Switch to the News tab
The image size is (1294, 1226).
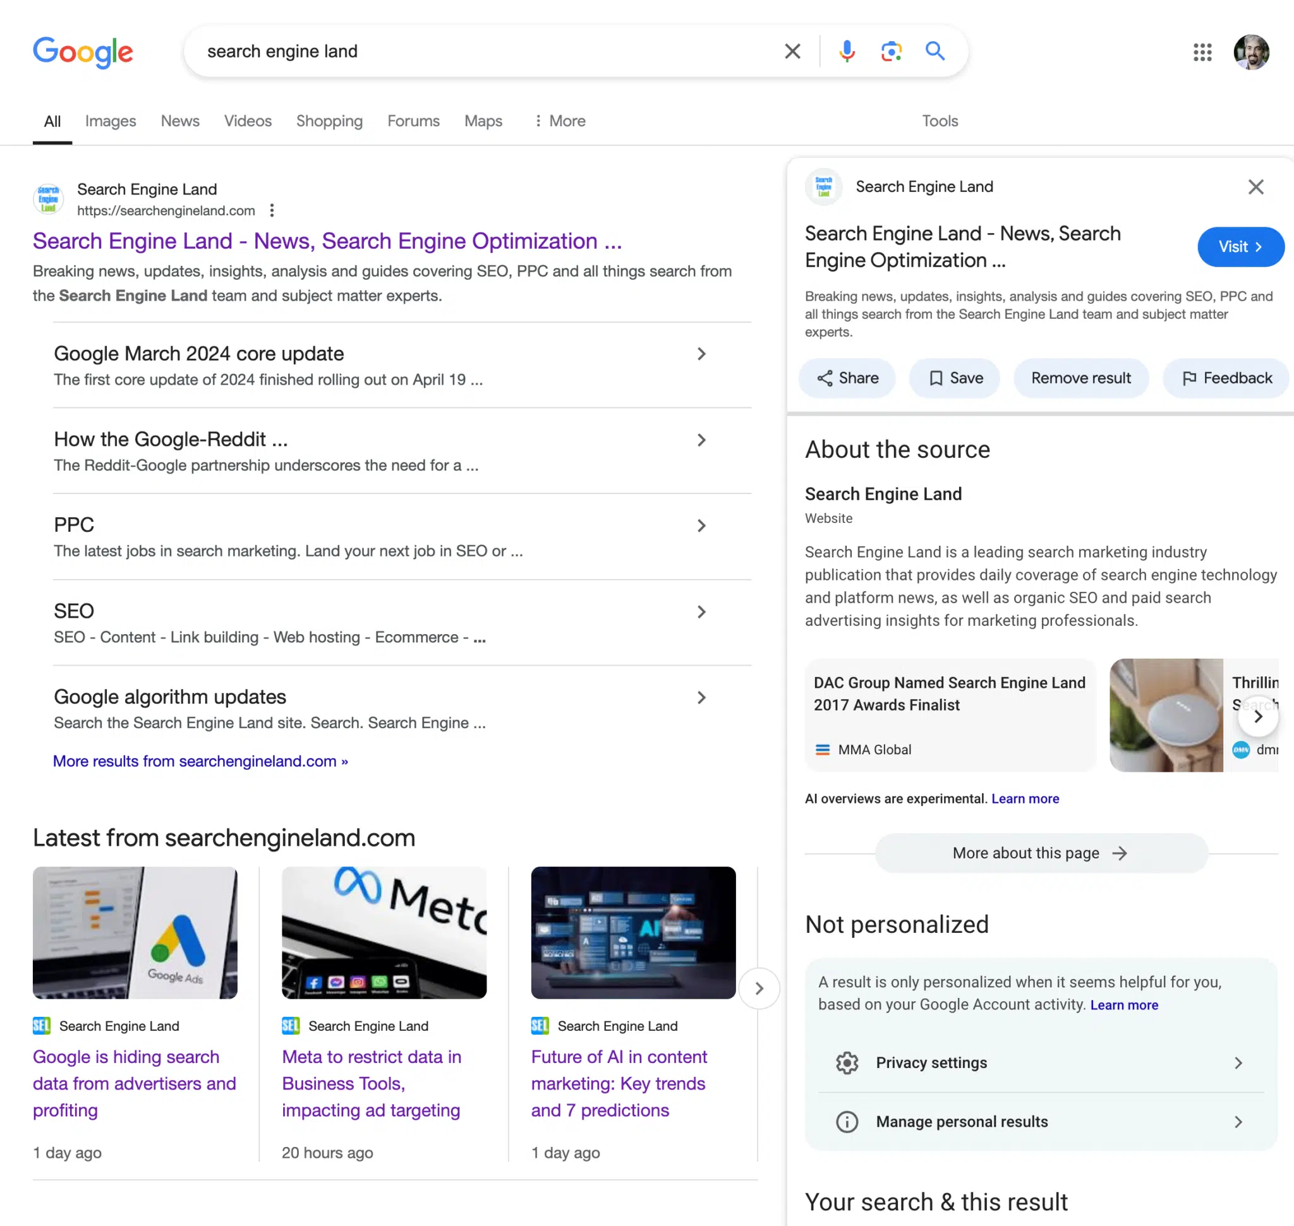(179, 121)
